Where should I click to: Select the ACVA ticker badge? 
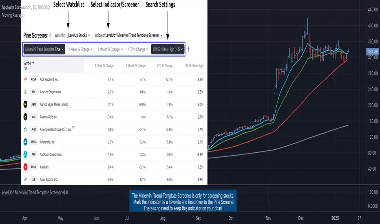[x=34, y=79]
